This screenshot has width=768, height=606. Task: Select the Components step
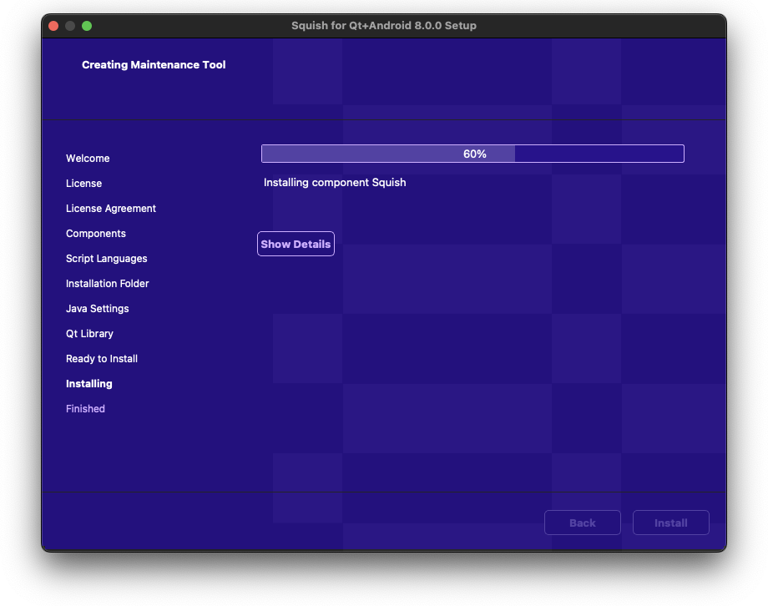95,233
